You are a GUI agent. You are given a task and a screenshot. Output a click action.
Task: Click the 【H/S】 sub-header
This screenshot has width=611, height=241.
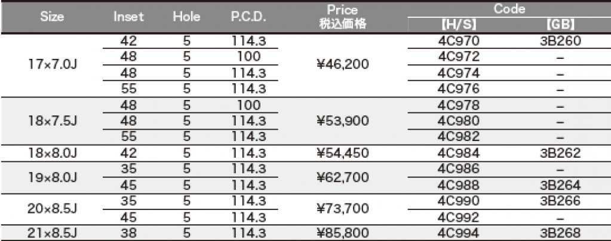458,25
